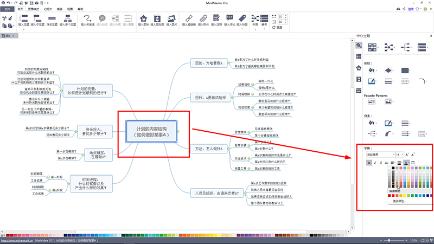Viewport: 434px width, 244px height.
Task: Switch to the 幻灯片 (slideshow) tab
Action: point(48,9)
